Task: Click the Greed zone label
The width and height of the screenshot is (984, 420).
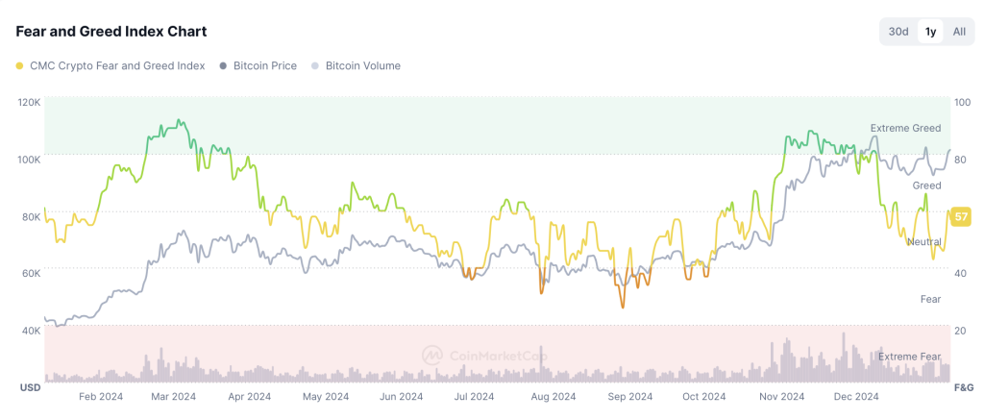Action: click(x=926, y=185)
